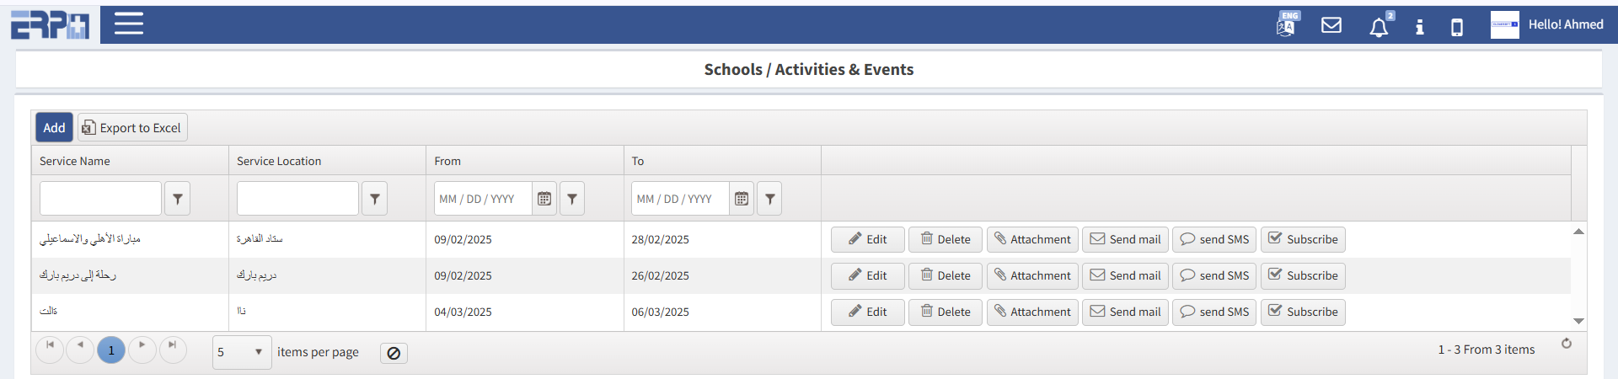Export the table to Excel
Viewport: 1618px width, 379px height.
click(x=132, y=127)
